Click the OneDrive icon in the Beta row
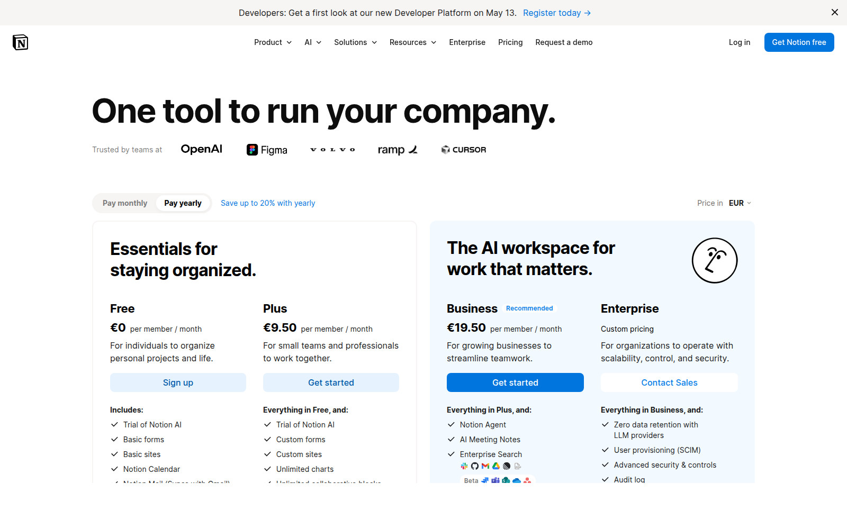The height and width of the screenshot is (529, 847). click(x=517, y=481)
